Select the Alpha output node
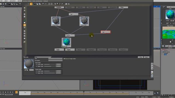The image size is (175, 98). tap(70, 50)
